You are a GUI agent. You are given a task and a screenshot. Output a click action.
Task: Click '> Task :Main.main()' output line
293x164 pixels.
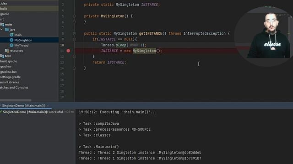click(x=99, y=147)
